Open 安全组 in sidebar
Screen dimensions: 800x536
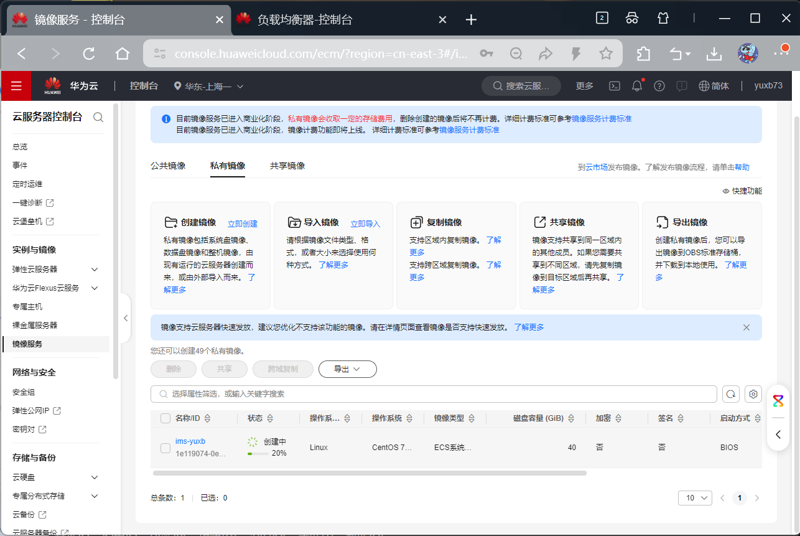click(x=24, y=392)
